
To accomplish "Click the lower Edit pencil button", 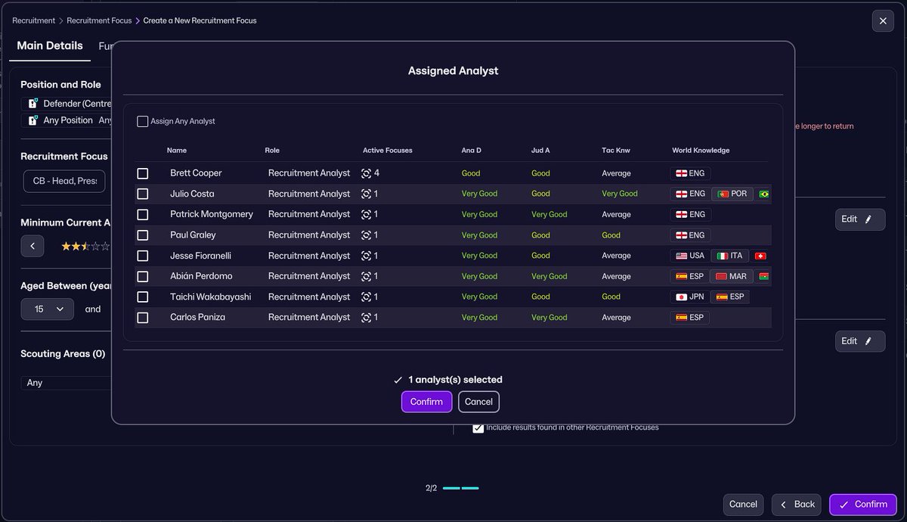I will (x=860, y=341).
